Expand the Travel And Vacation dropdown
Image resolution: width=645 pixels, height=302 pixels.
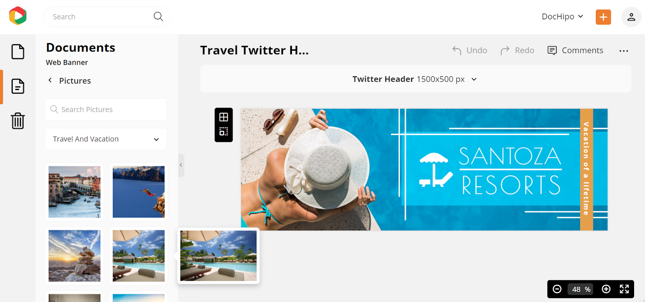[x=106, y=139]
